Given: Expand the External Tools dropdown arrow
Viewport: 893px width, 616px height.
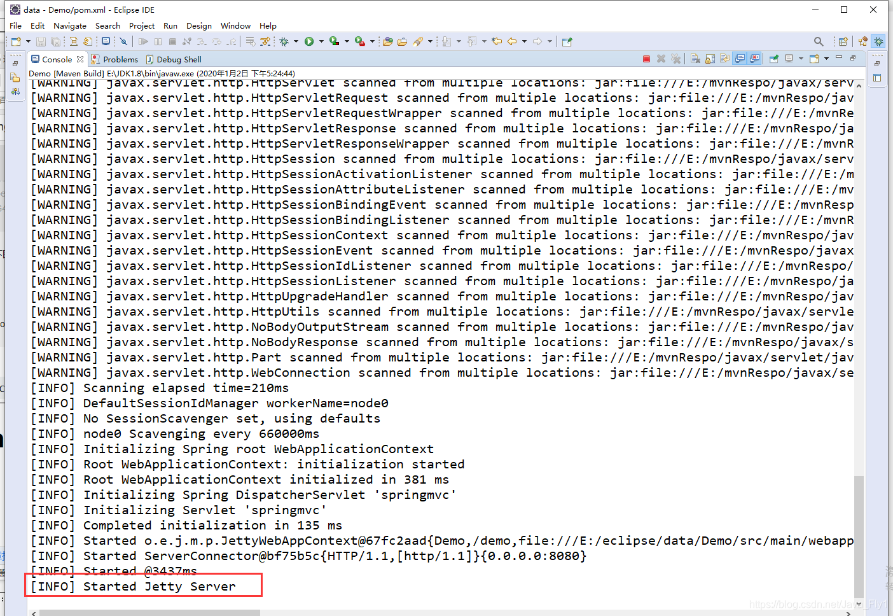Looking at the screenshot, I should point(373,41).
